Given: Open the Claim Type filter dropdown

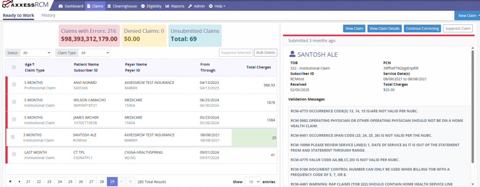Looking at the screenshot, I should coord(94,53).
